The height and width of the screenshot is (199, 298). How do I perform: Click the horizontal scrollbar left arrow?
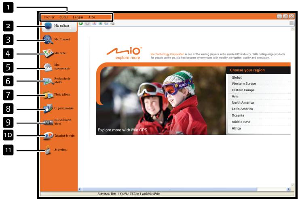click(x=80, y=189)
